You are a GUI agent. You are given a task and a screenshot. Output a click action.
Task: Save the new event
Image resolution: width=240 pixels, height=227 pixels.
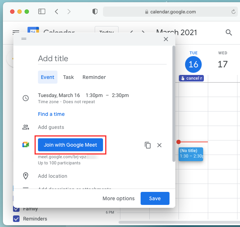pos(155,198)
